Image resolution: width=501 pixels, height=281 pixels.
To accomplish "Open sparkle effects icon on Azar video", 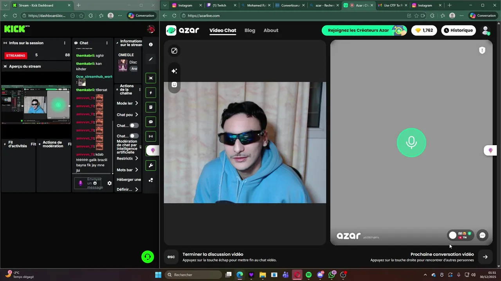I will [174, 71].
